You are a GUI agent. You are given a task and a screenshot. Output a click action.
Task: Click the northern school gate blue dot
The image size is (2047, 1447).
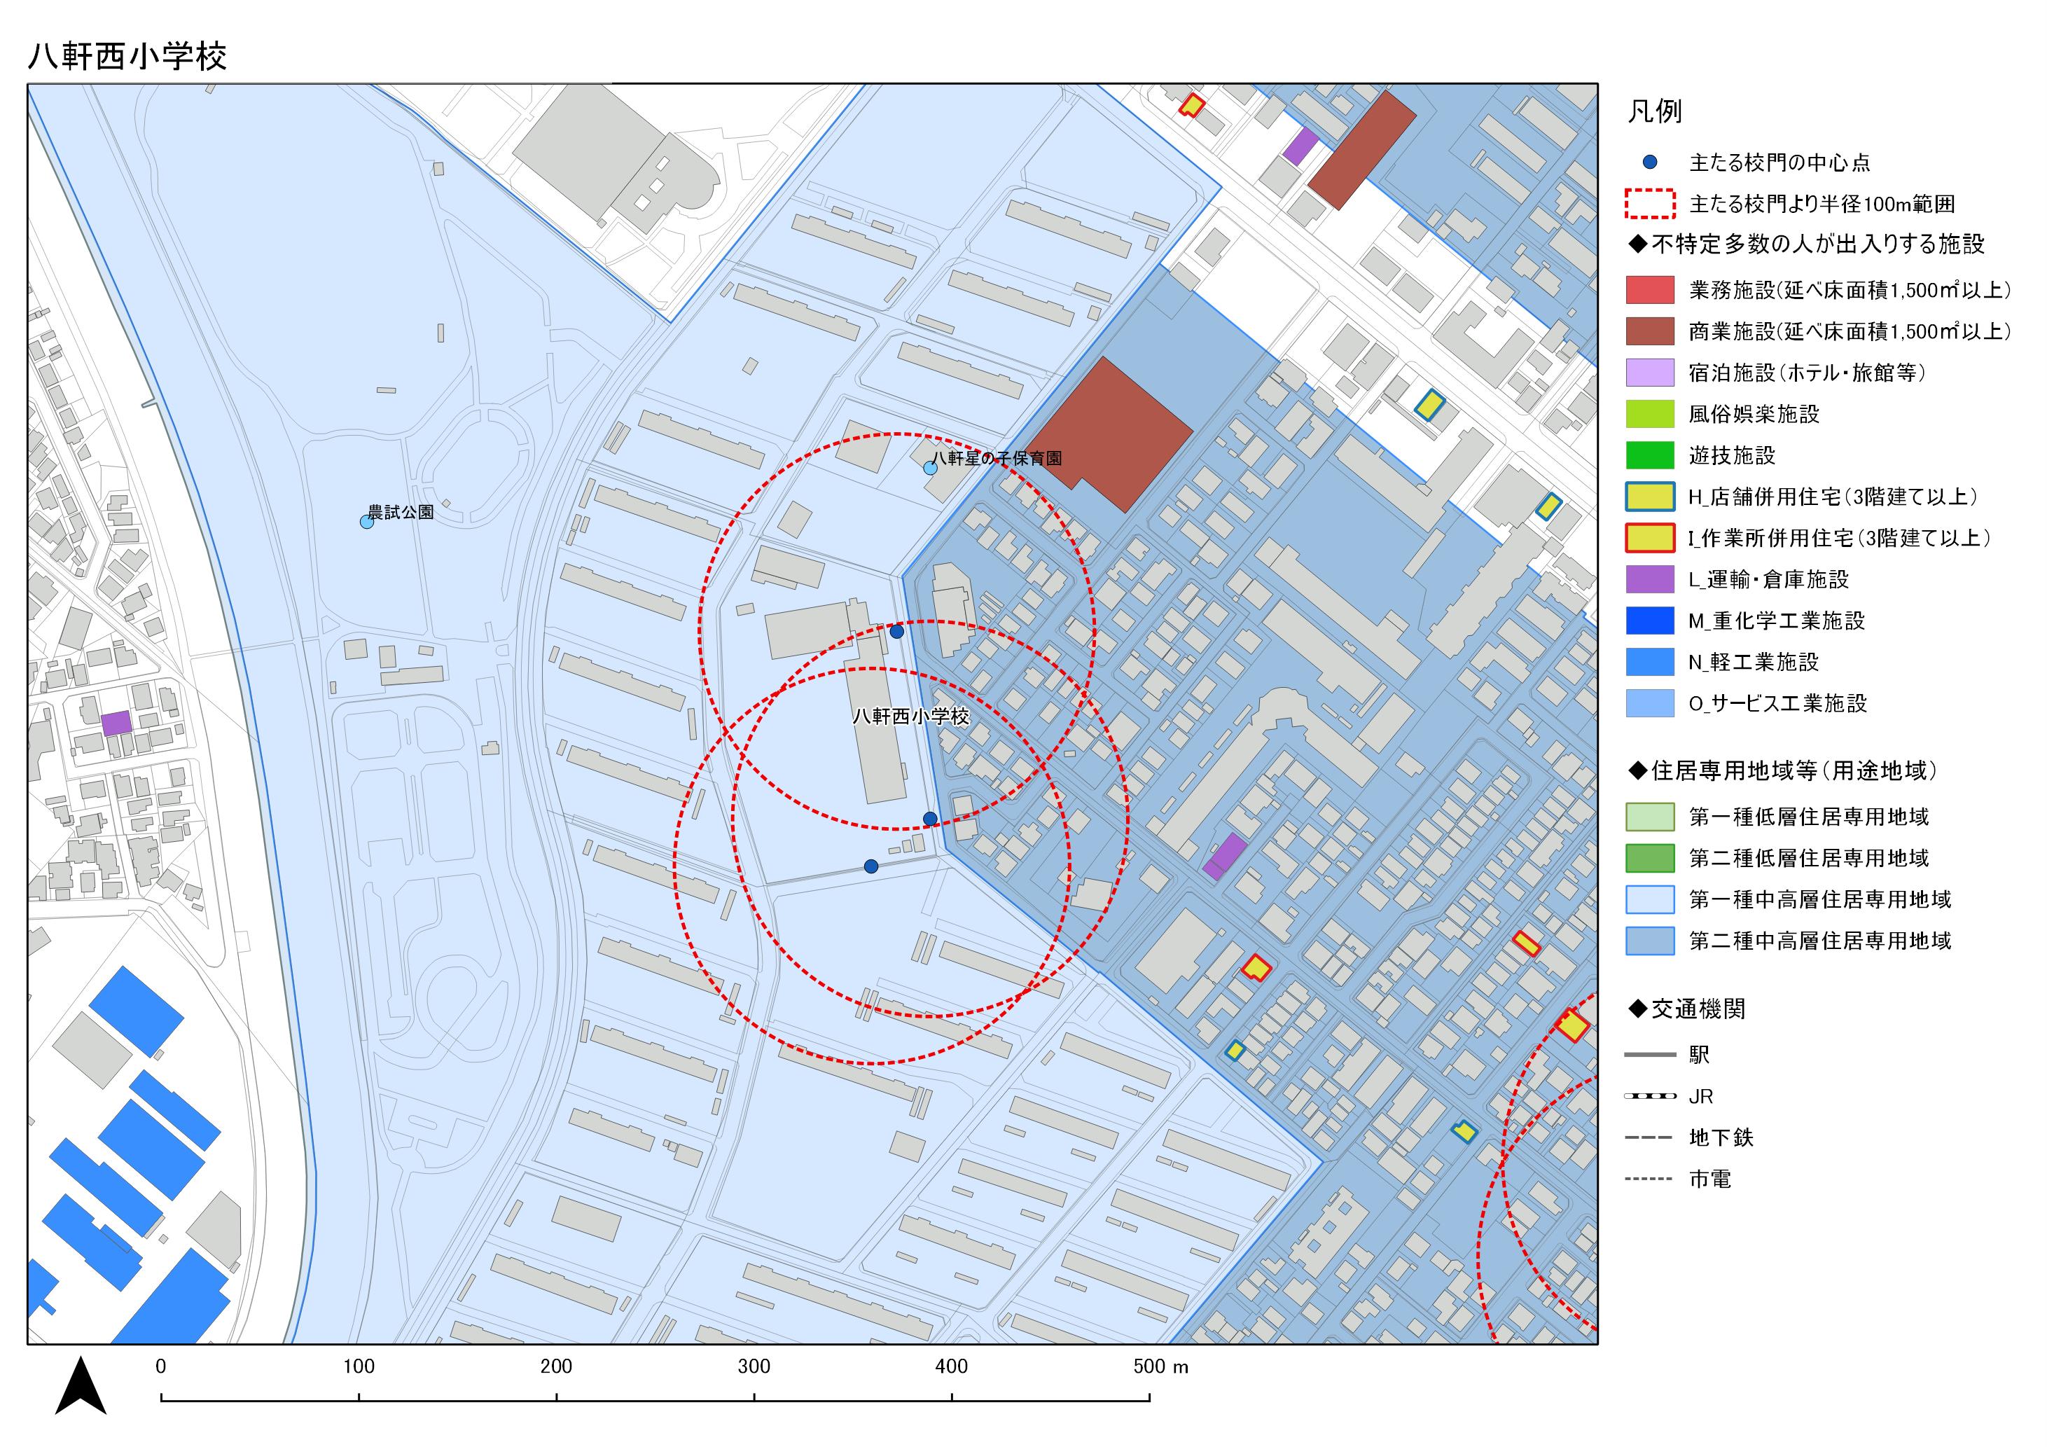click(897, 631)
